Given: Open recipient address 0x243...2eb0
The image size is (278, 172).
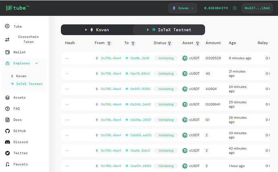Looking at the screenshot, I should [141, 104].
